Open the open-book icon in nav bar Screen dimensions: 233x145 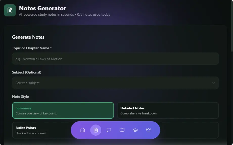pyautogui.click(x=122, y=130)
